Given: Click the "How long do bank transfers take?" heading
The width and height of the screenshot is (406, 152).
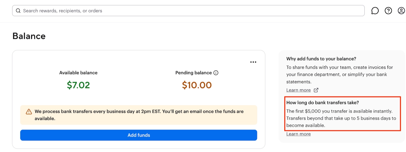Looking at the screenshot, I should [323, 103].
